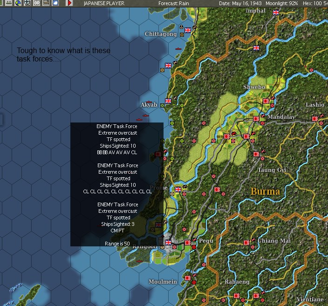Click the airfield symbol beside Shwebo flag

[273, 98]
